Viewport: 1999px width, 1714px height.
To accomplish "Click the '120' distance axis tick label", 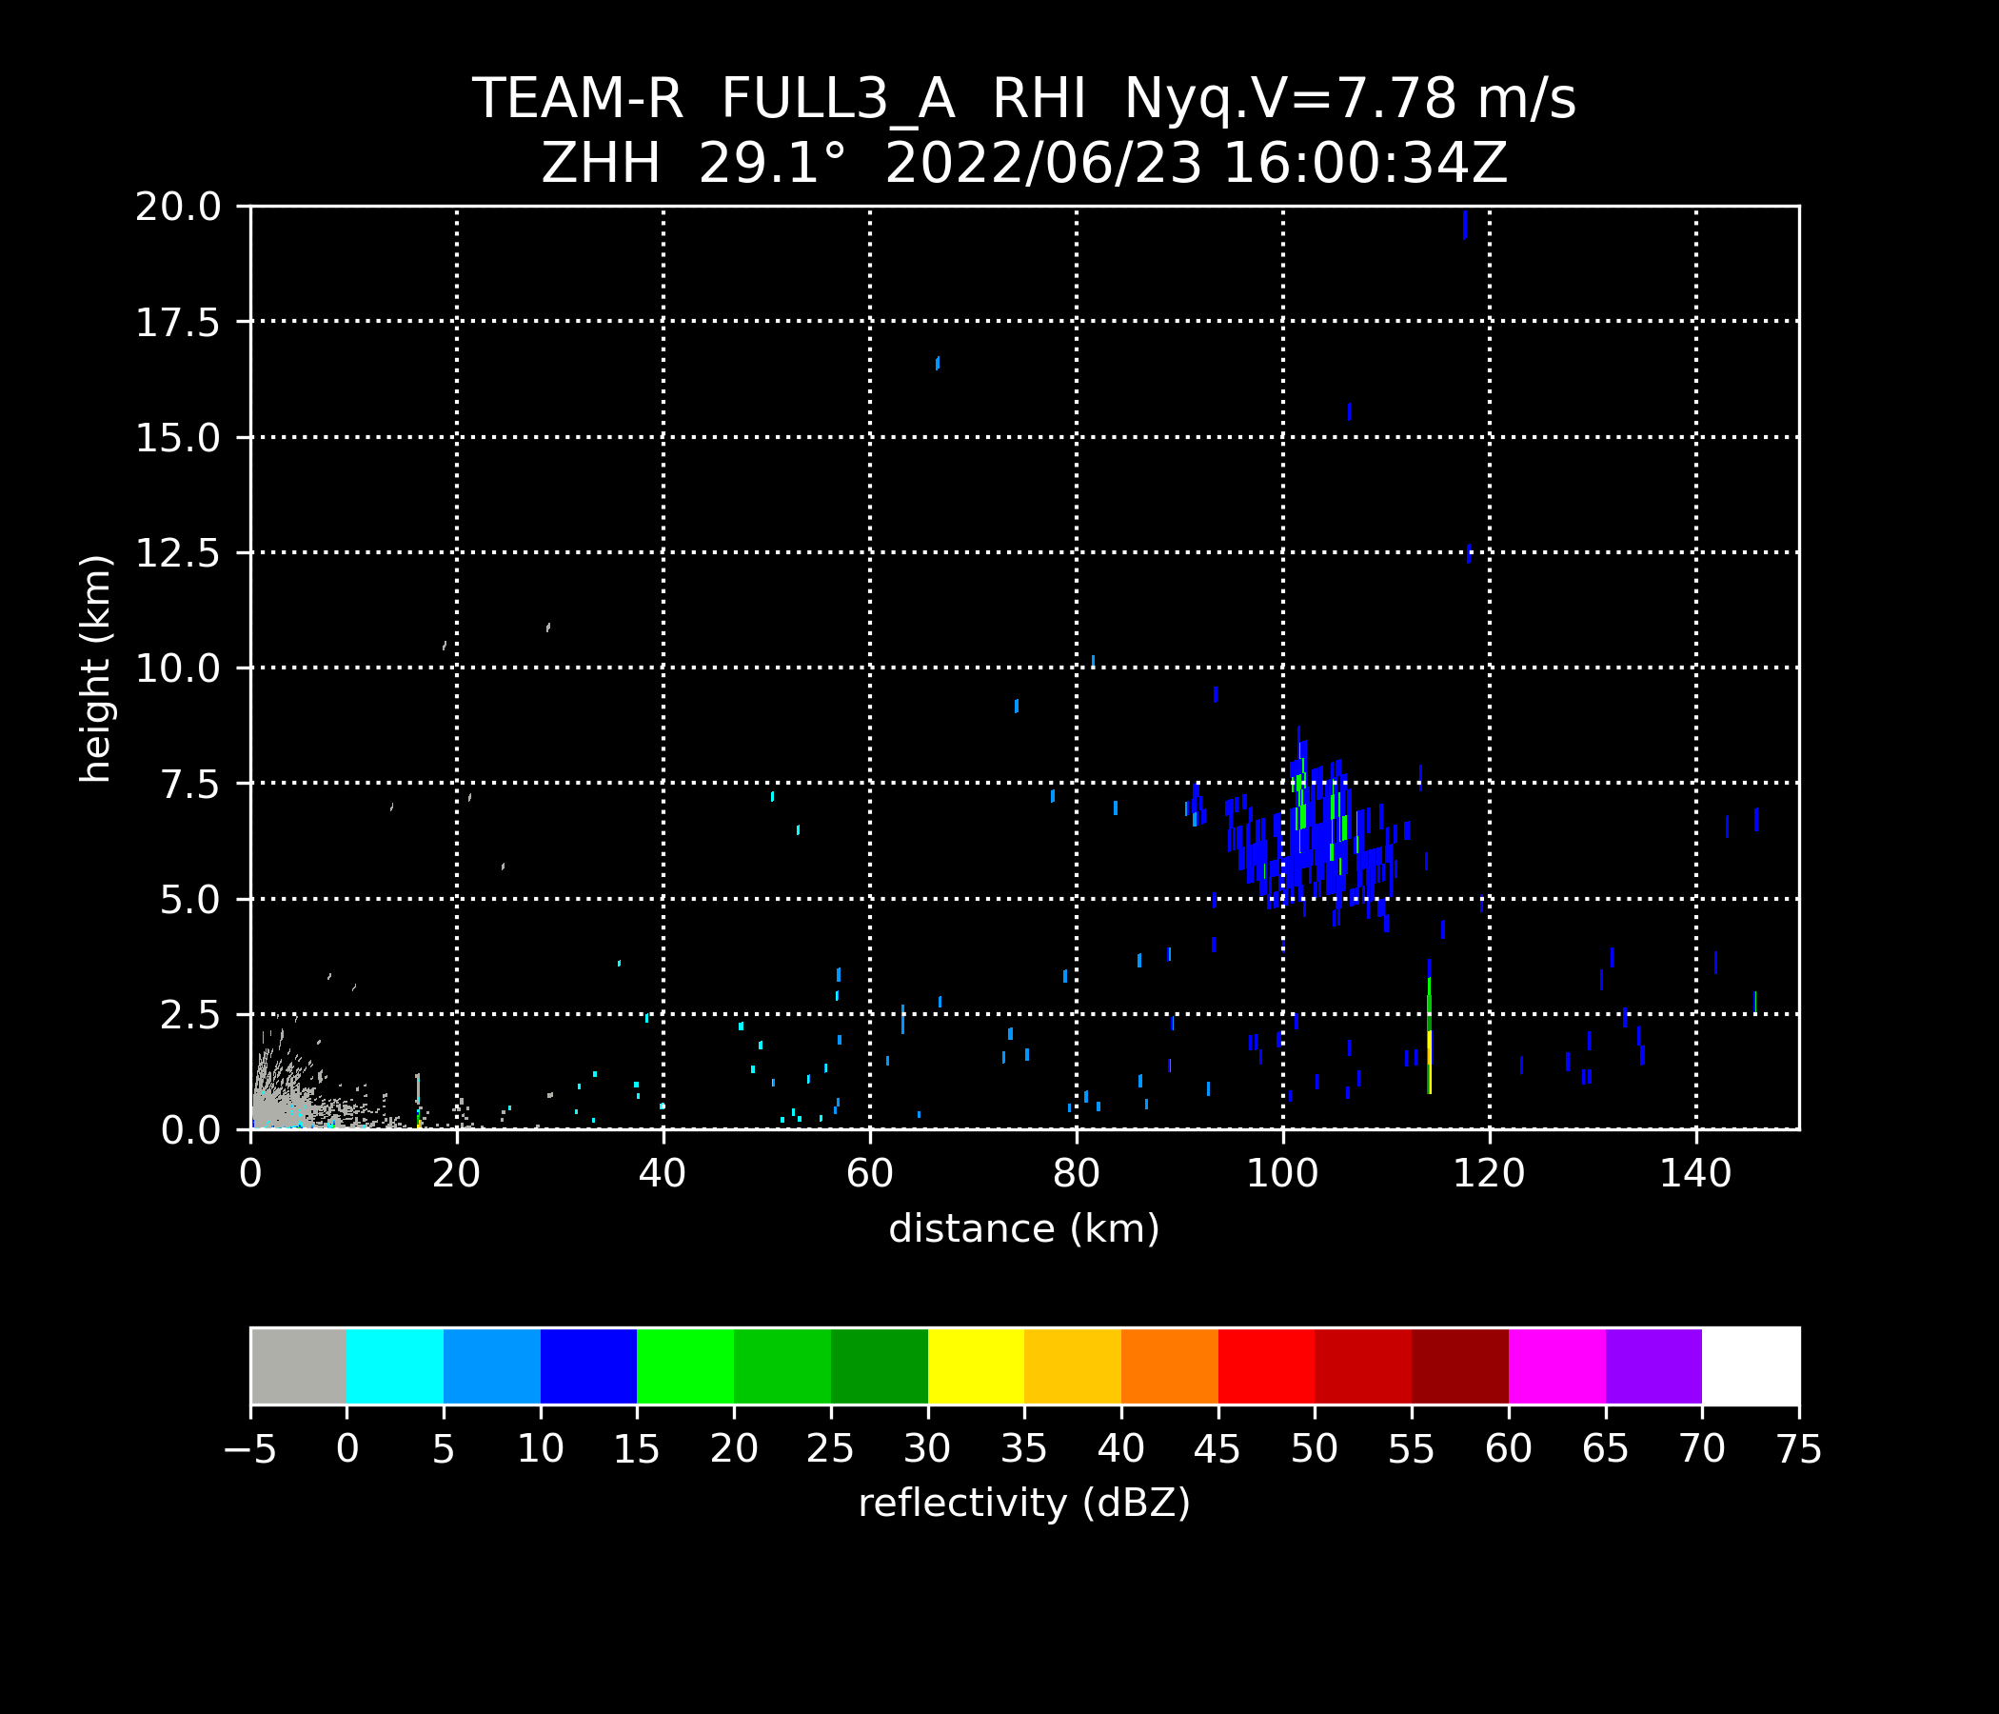I will point(1489,1173).
